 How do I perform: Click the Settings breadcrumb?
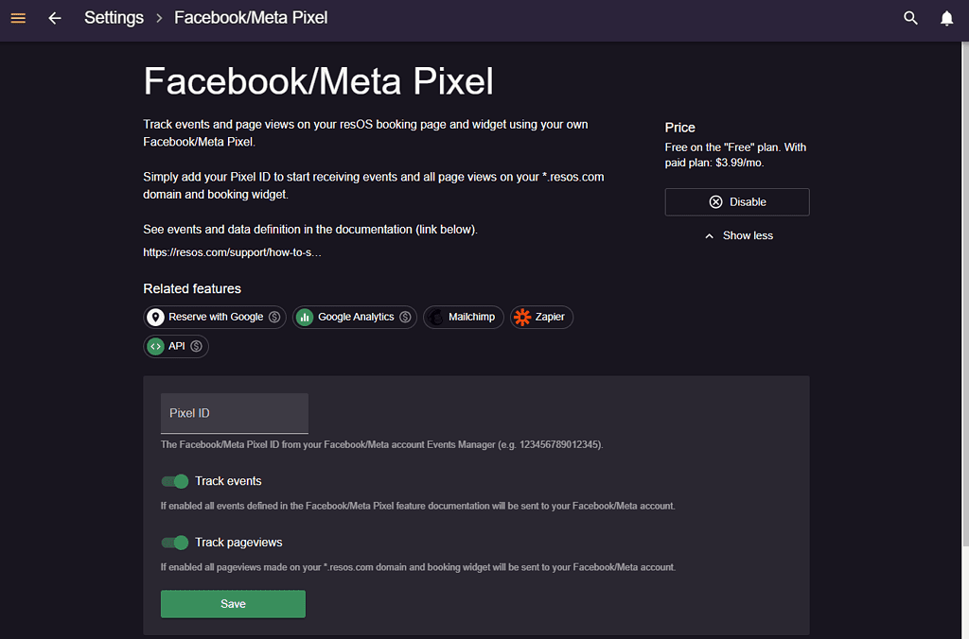114,18
